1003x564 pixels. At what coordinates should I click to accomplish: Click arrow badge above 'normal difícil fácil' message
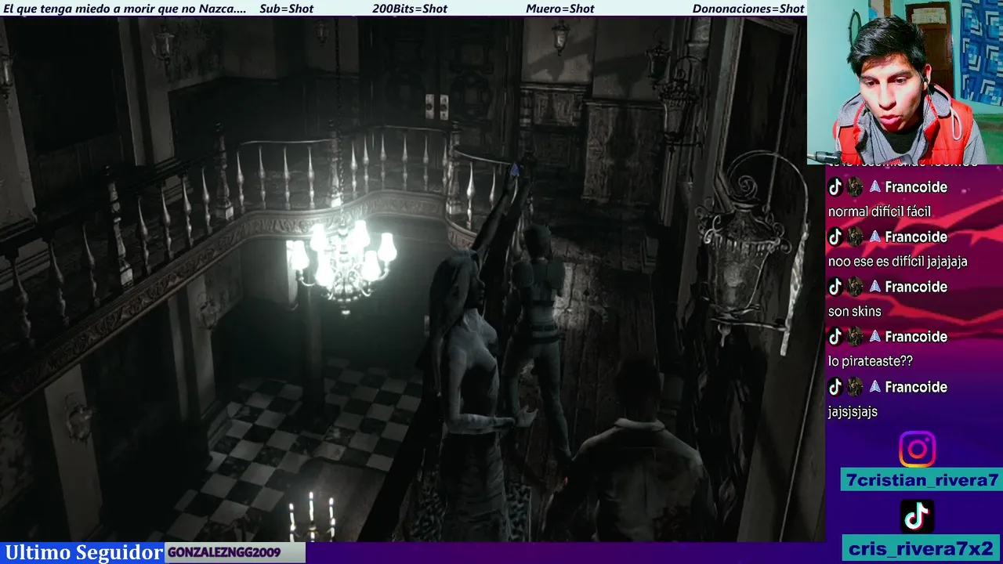click(875, 187)
